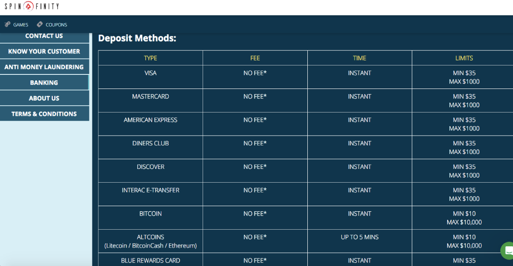Viewport: 513px width, 266px height.
Task: Click the Deposit Methods heading
Action: coord(137,38)
